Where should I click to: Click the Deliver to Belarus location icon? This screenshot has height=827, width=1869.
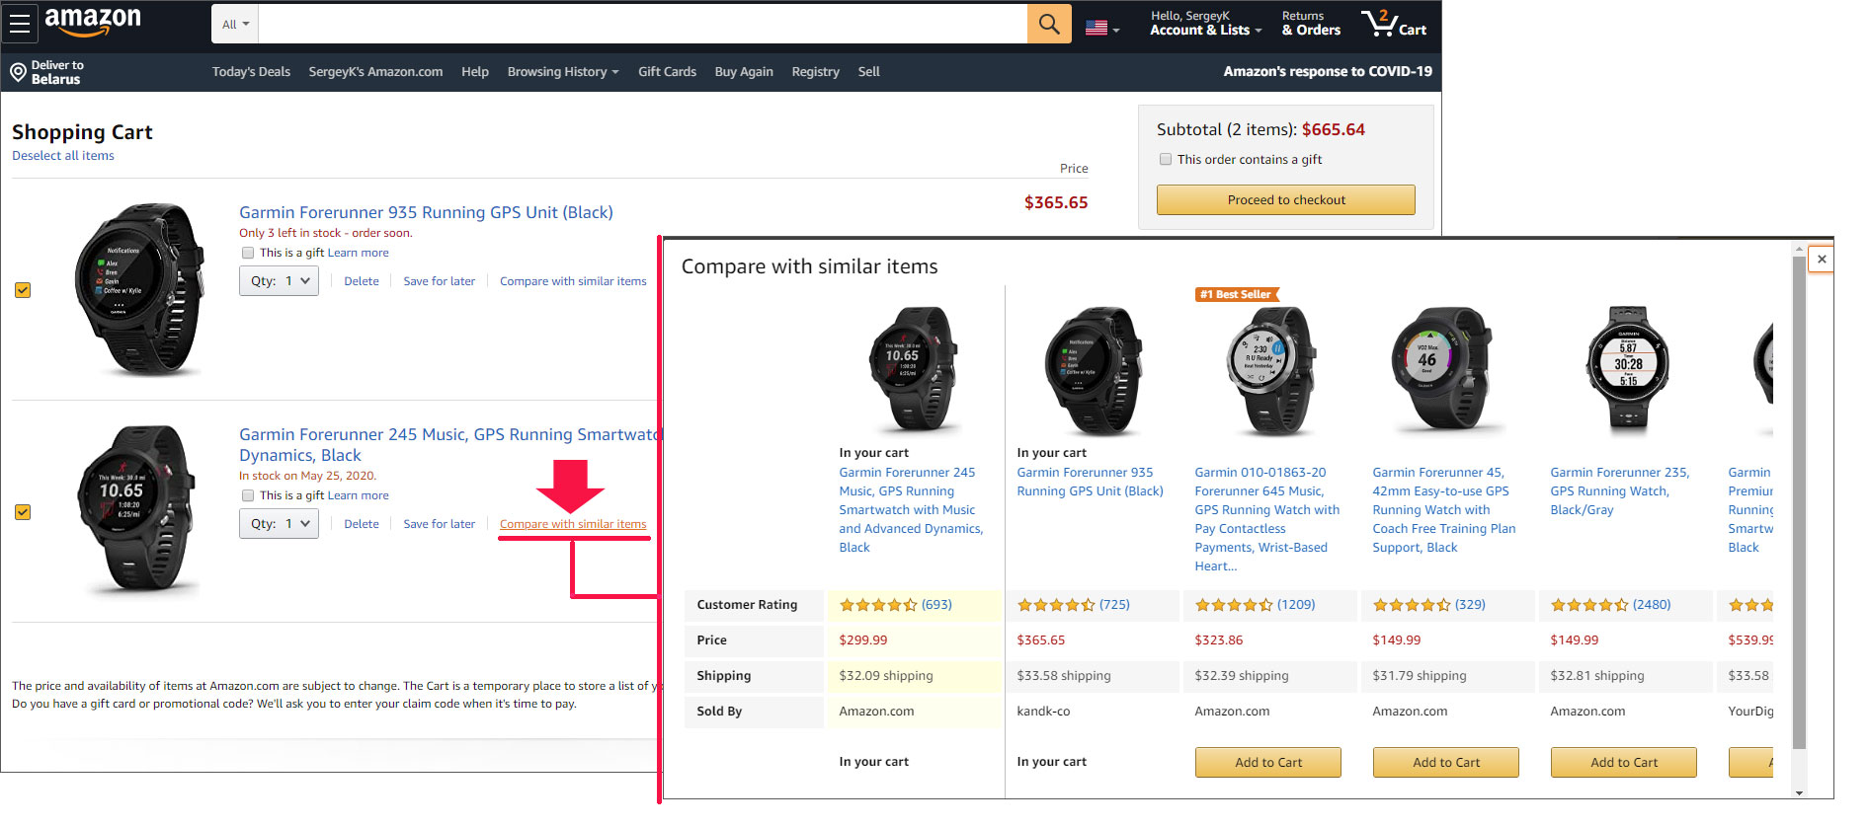click(x=18, y=72)
